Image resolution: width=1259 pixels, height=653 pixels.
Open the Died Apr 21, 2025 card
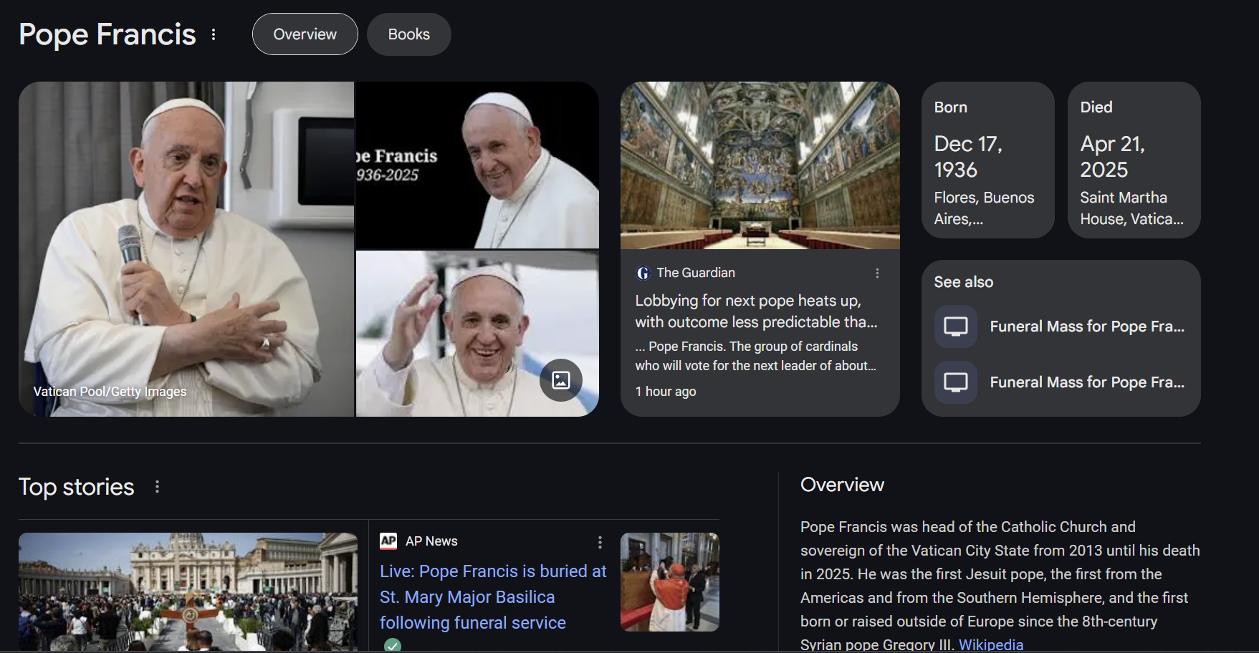pyautogui.click(x=1134, y=160)
